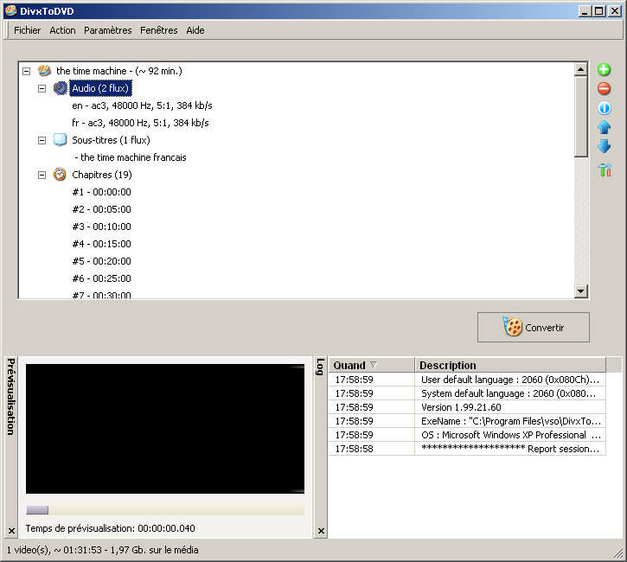
Task: Select 'the time machine francais' subtitle
Action: click(131, 157)
